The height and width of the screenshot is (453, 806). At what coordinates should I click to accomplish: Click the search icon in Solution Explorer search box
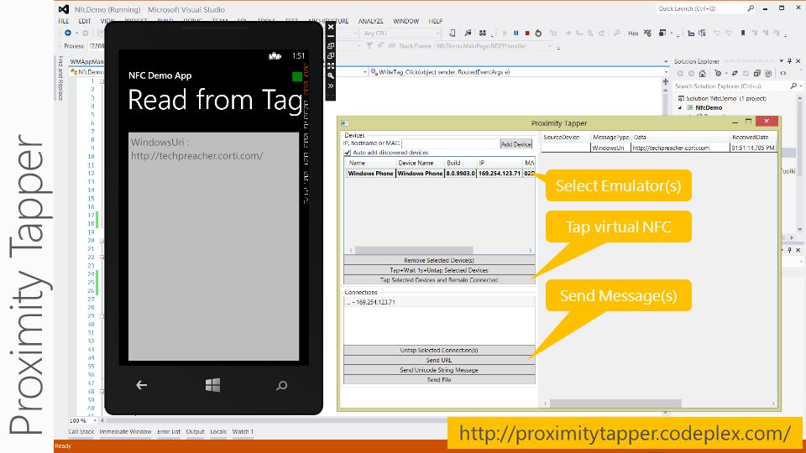pyautogui.click(x=793, y=86)
